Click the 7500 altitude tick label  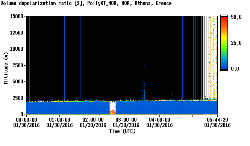click(x=18, y=65)
